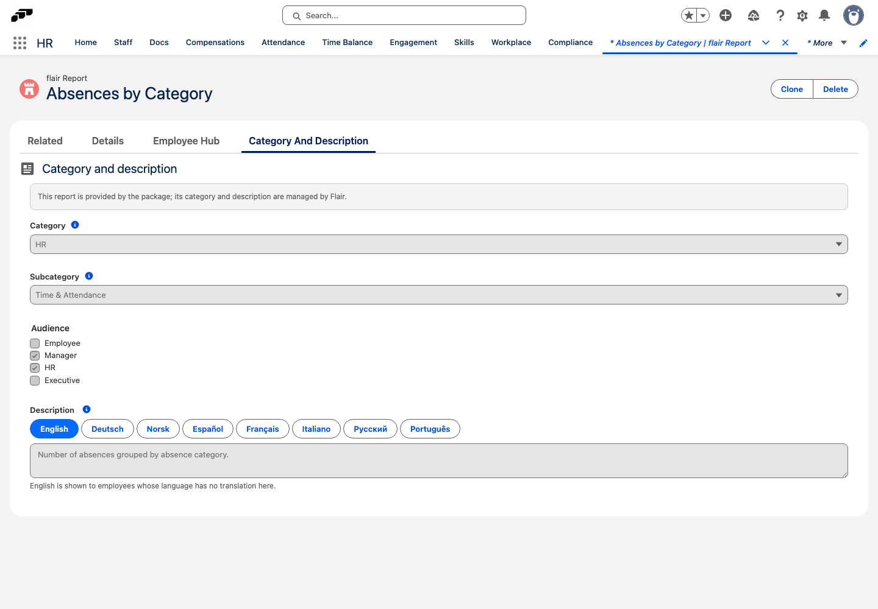Viewport: 878px width, 609px height.
Task: Toggle the Manager audience checkbox
Action: (35, 356)
